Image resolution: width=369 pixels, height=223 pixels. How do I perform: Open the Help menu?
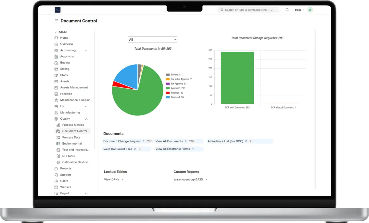(x=299, y=10)
